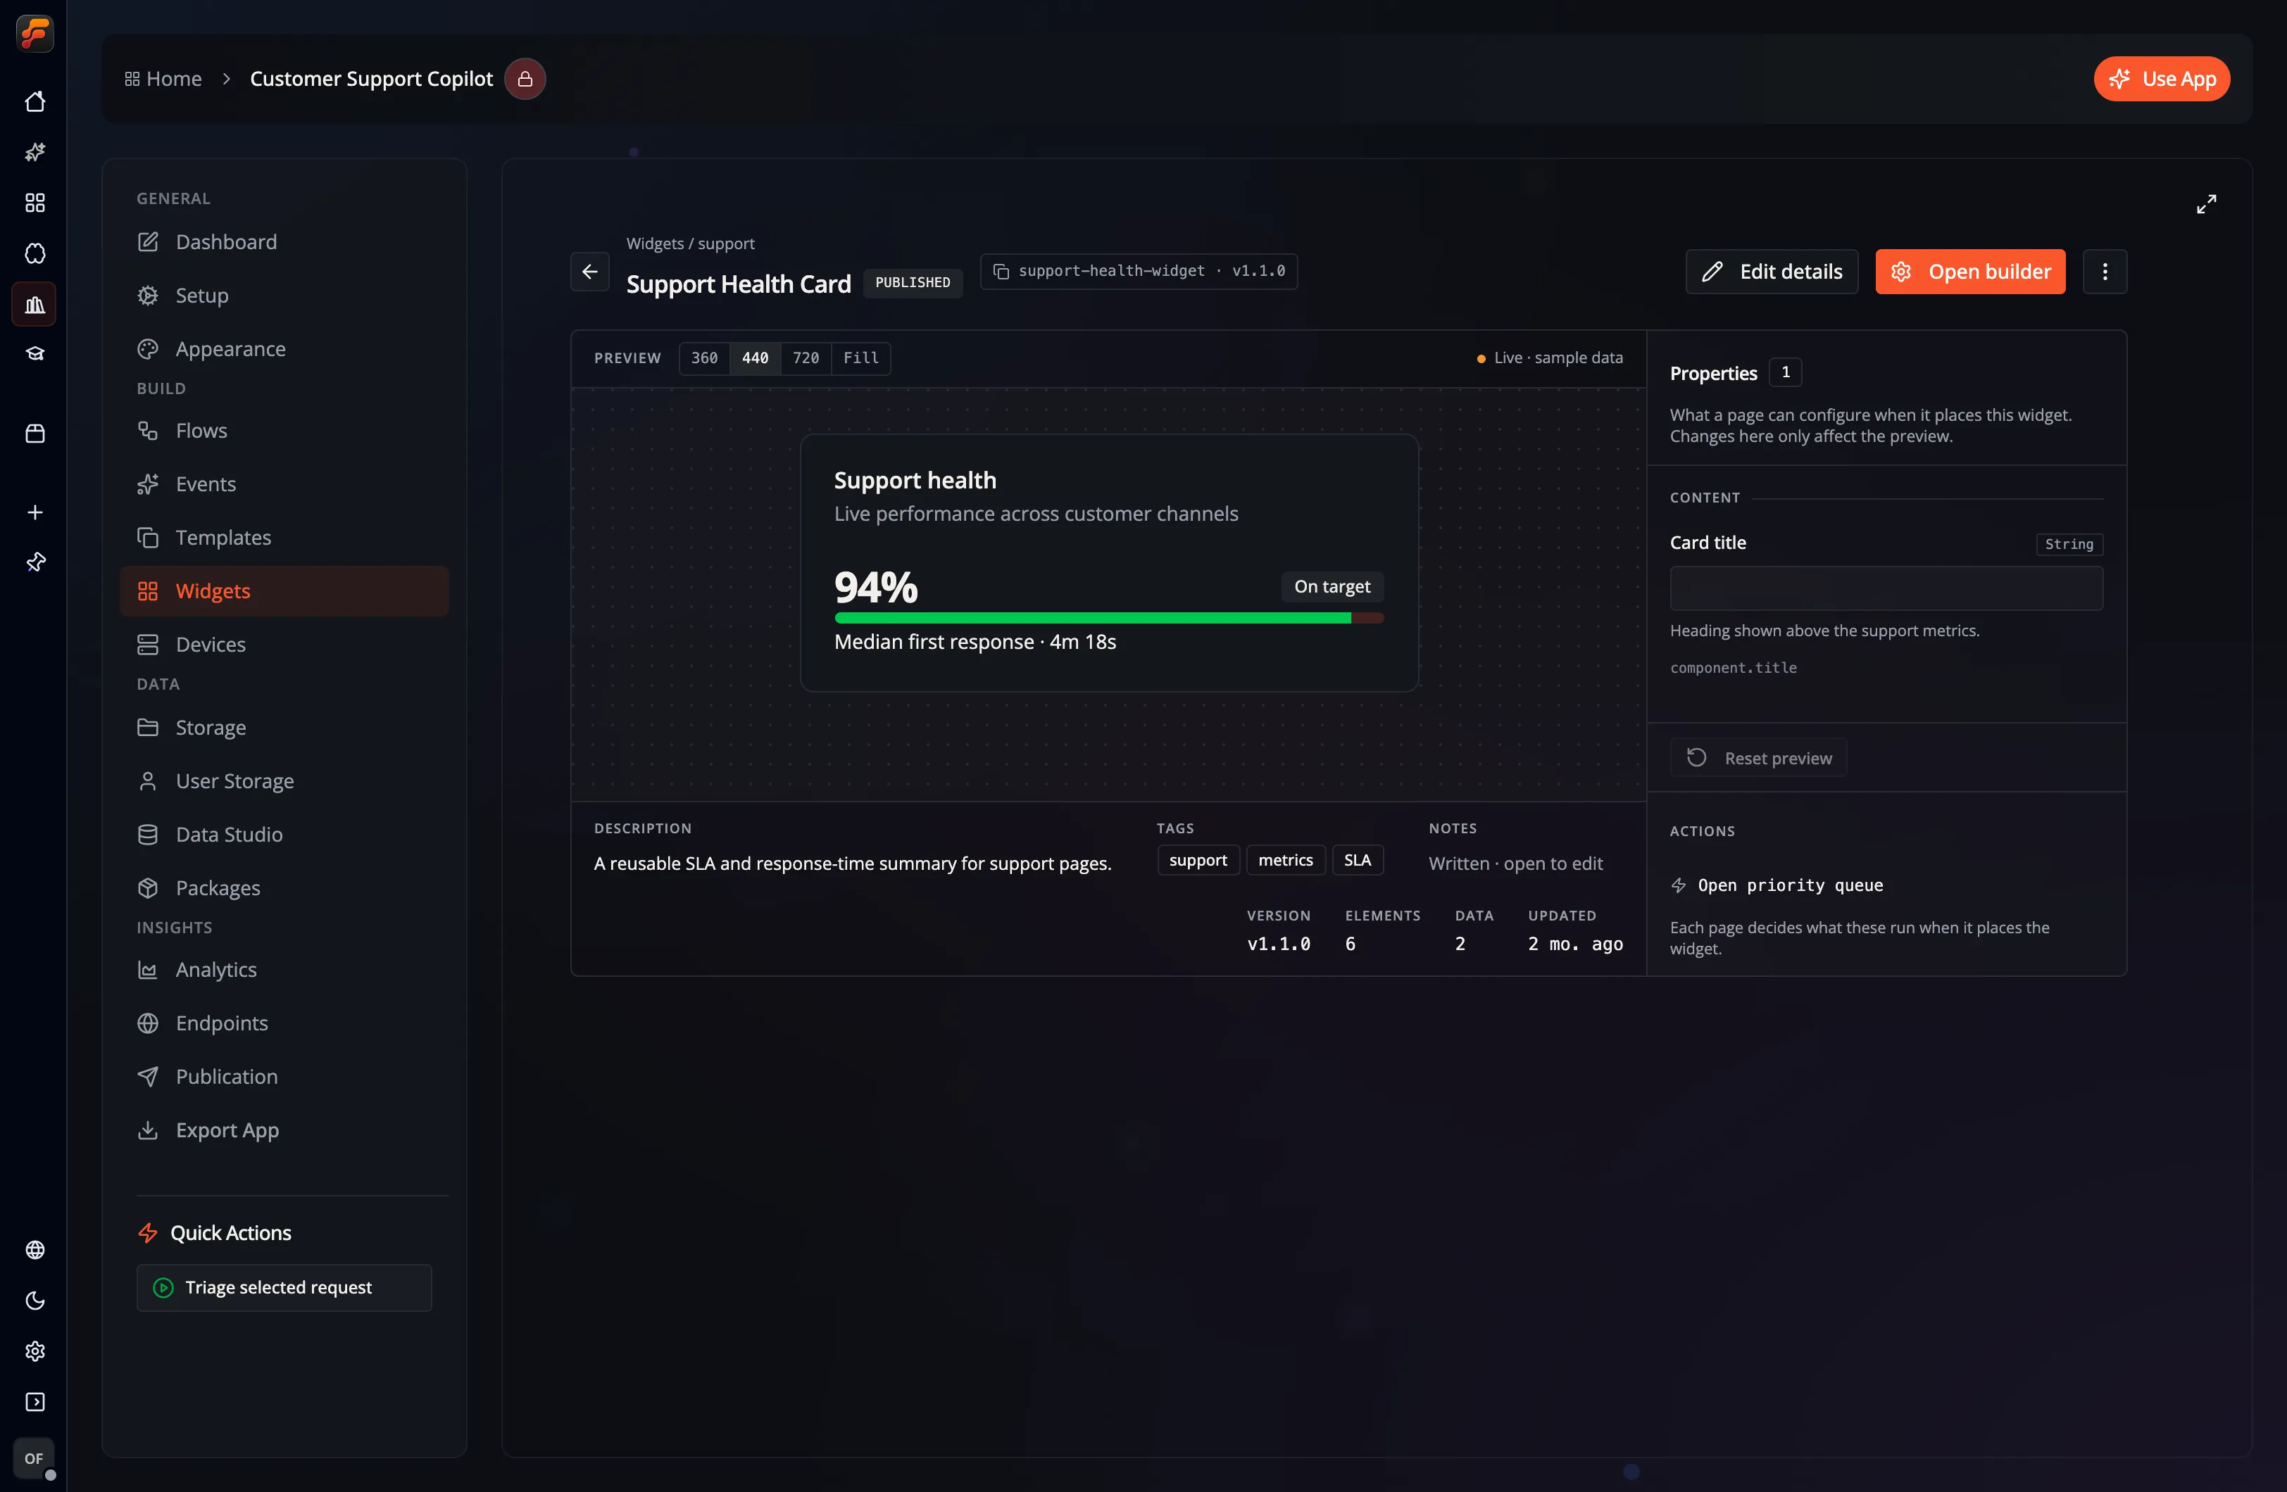
Task: Open notes via Written · open to edit
Action: [1515, 864]
